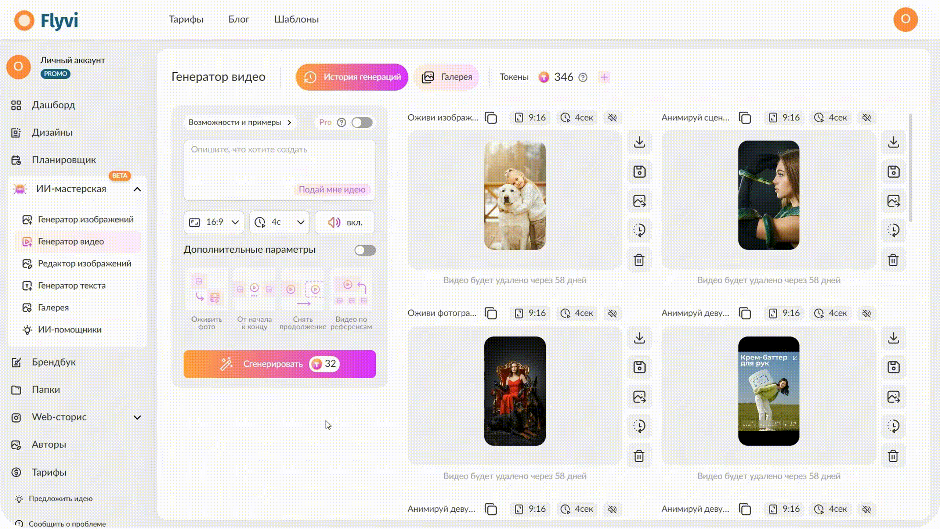Download the girl with white dog video

639,142
